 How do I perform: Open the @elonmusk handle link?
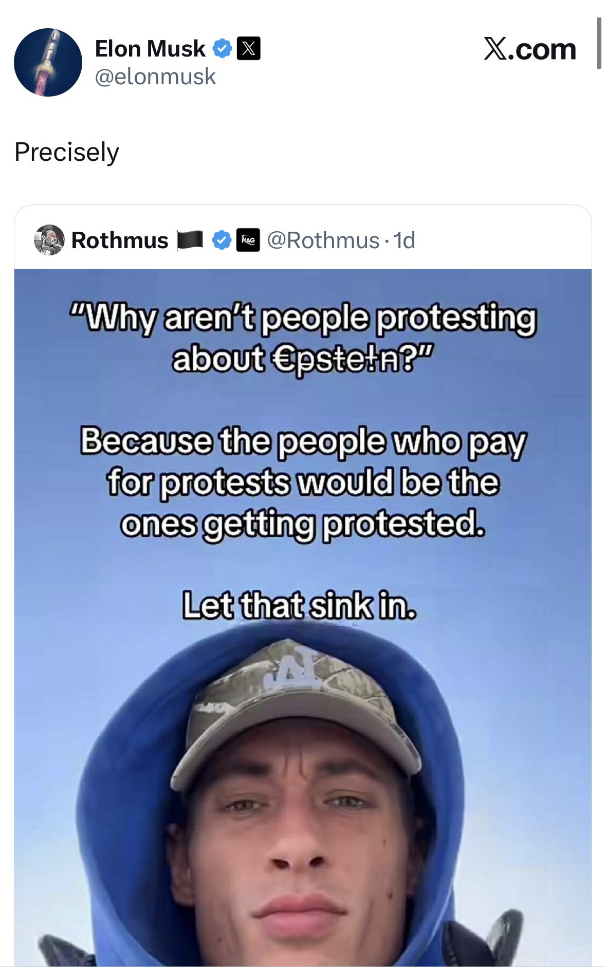pos(155,77)
